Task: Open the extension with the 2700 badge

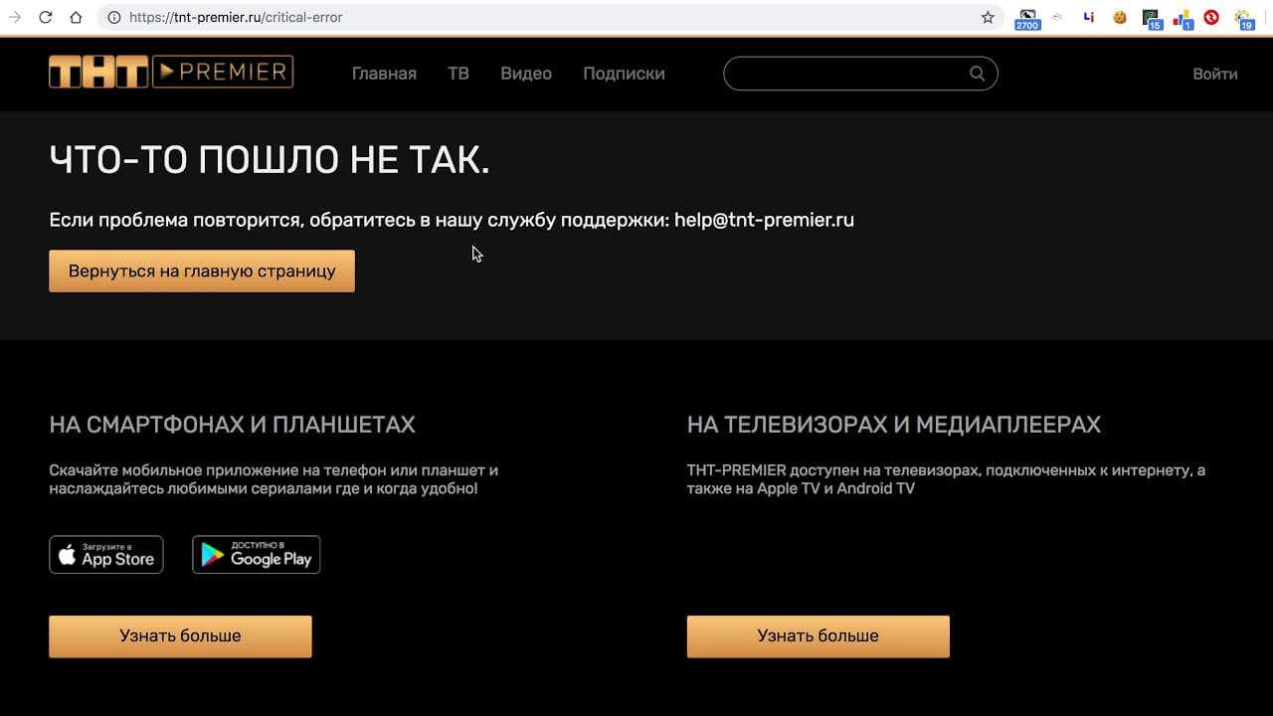Action: (x=1027, y=18)
